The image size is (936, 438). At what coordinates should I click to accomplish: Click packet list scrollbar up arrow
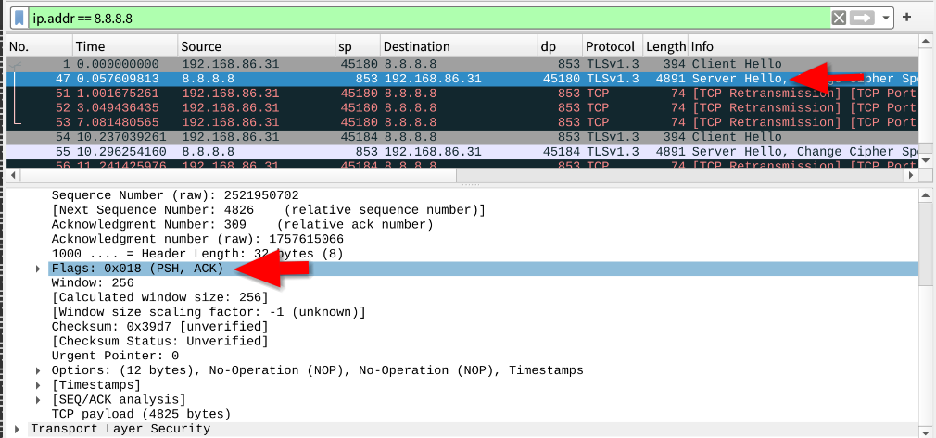[926, 41]
